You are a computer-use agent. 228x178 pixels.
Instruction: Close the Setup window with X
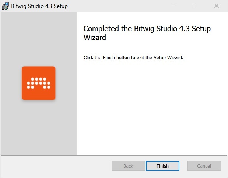tap(217, 6)
